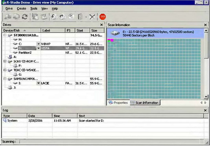Select the VISTA label in the D: row

(x=45, y=48)
